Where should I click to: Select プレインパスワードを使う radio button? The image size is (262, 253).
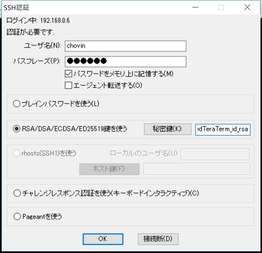pos(17,104)
